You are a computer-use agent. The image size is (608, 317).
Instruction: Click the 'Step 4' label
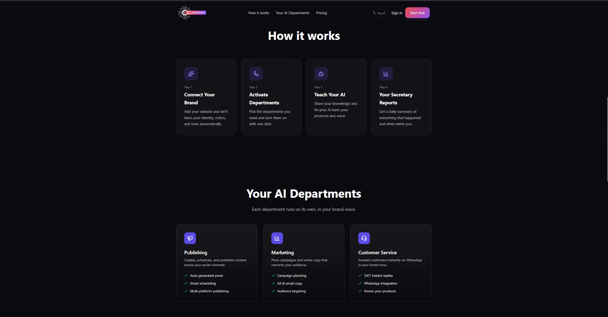click(383, 87)
